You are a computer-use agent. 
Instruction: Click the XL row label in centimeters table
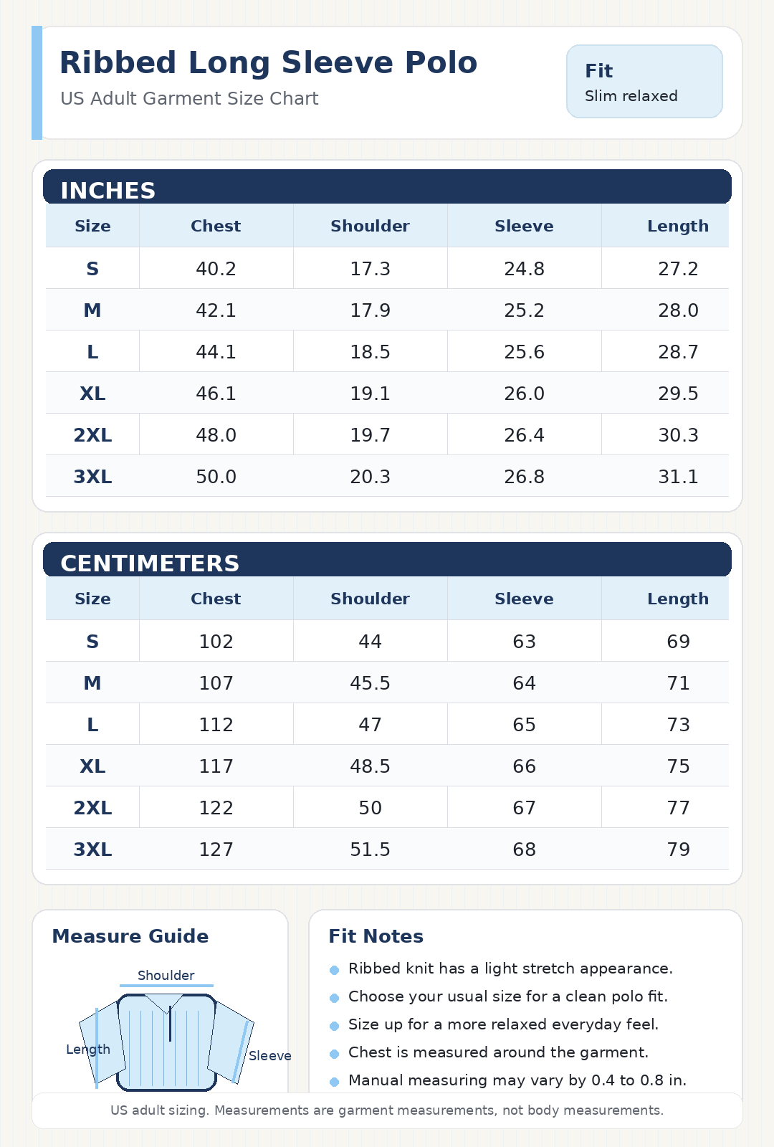[x=92, y=766]
